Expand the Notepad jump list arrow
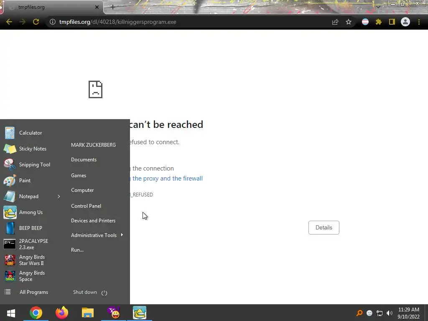Viewport: 428px width, 321px height. tap(59, 196)
